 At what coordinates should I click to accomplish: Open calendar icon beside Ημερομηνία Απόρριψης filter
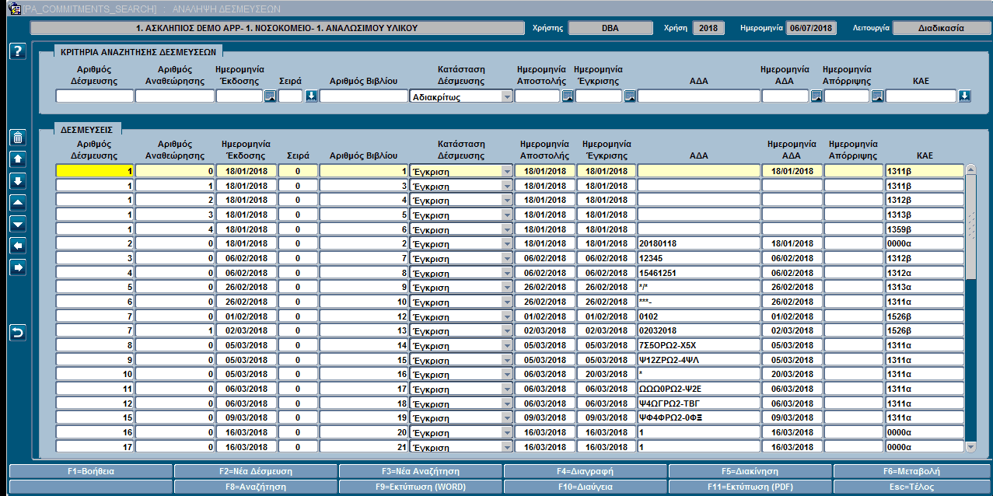point(877,96)
